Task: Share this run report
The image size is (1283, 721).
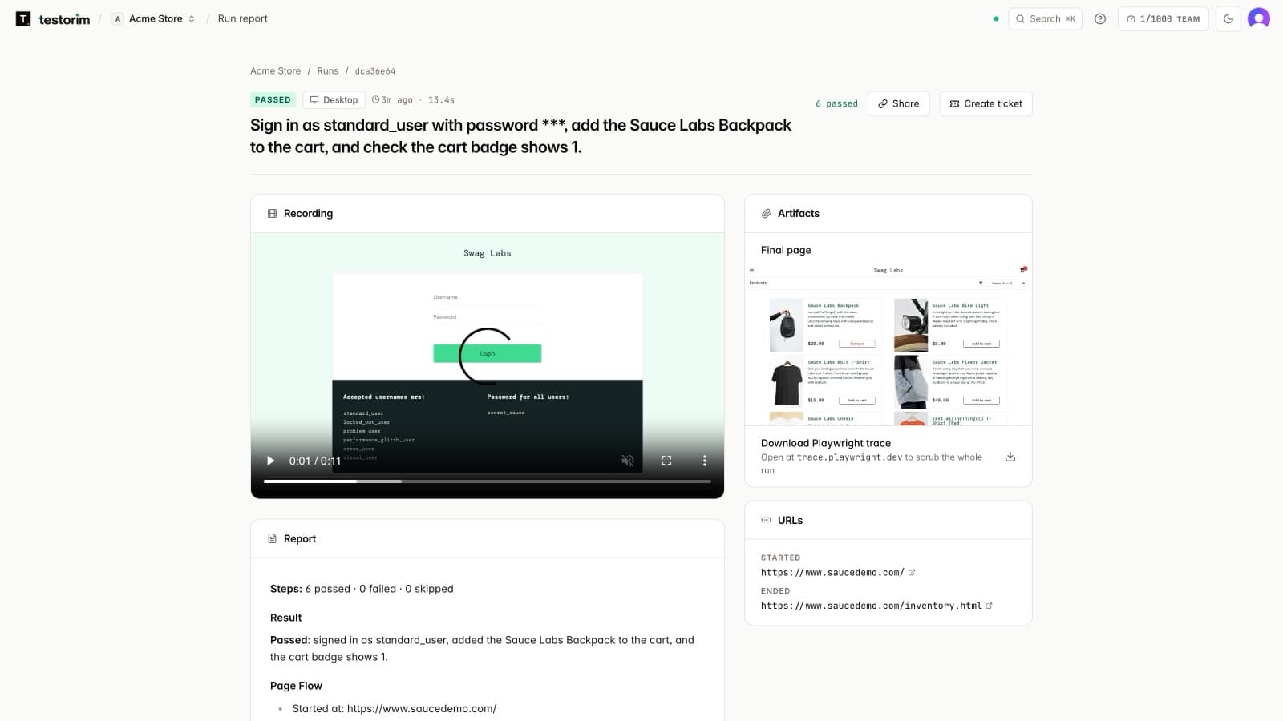Action: pos(898,103)
